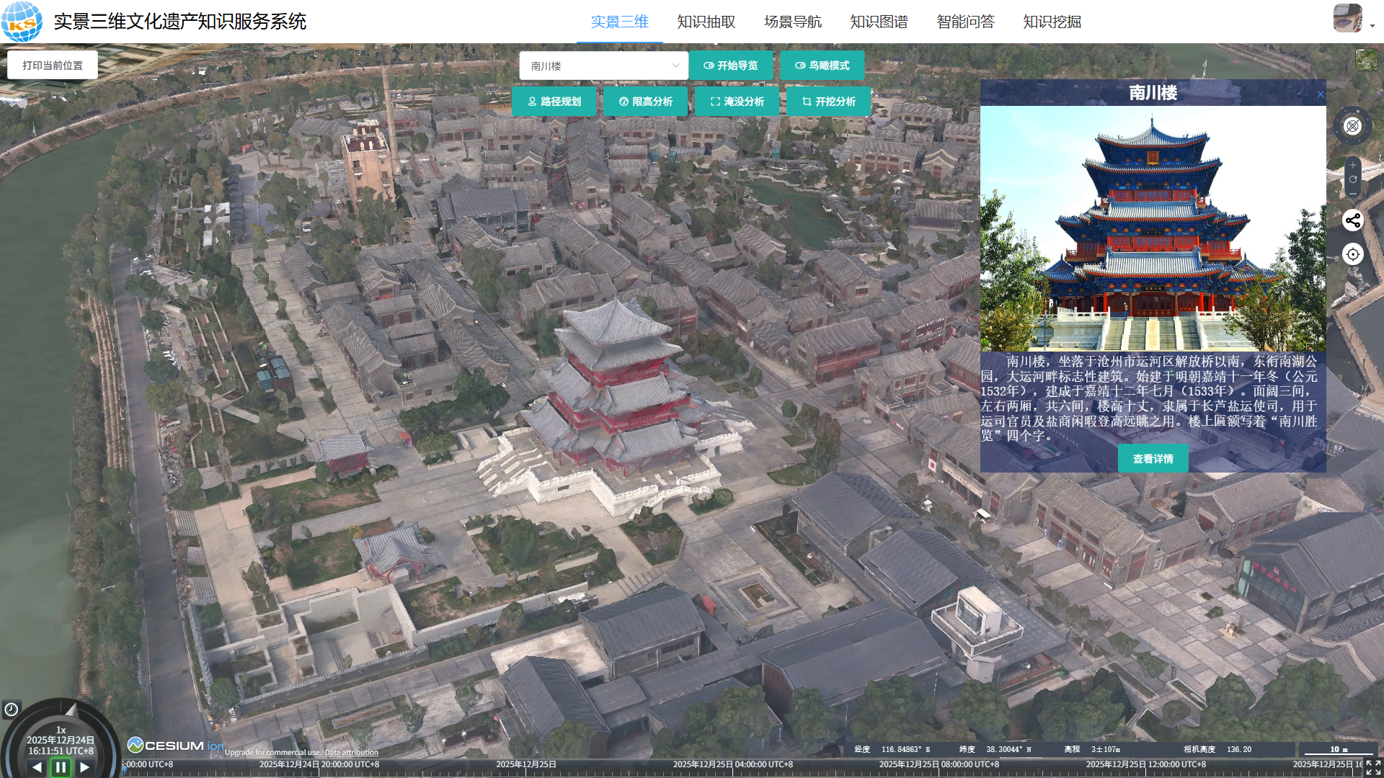Toggle 鸟瞰模式 bird's-eye mode
Image resolution: width=1384 pixels, height=778 pixels.
click(x=822, y=66)
